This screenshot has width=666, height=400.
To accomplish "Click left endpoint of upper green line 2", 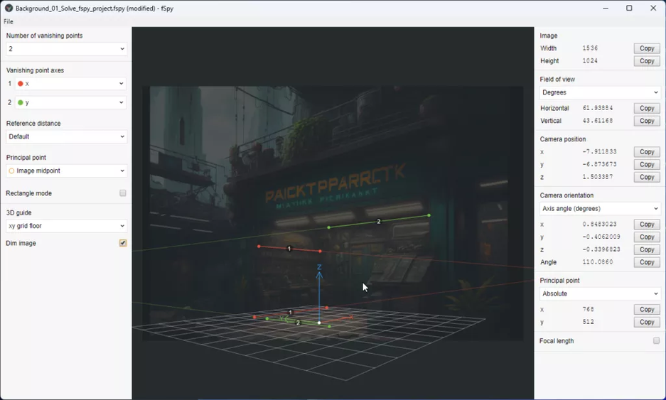I will point(328,228).
